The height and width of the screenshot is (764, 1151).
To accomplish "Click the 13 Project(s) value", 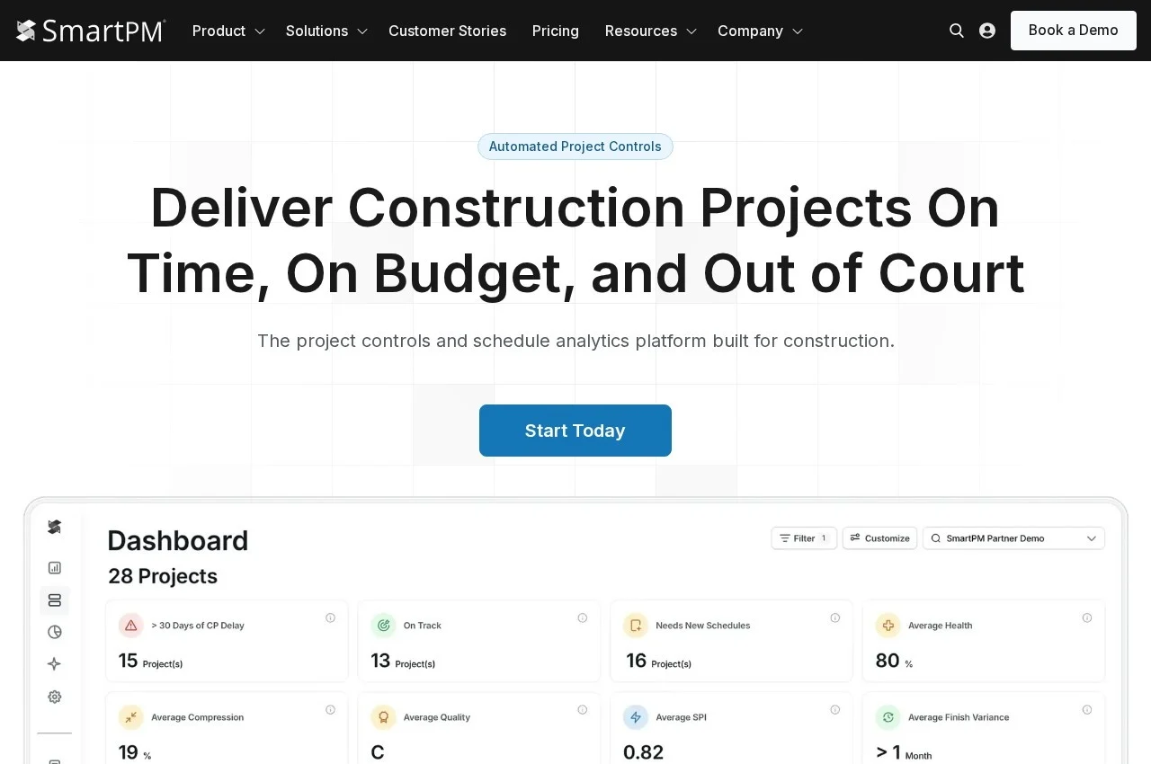I will pyautogui.click(x=403, y=662).
